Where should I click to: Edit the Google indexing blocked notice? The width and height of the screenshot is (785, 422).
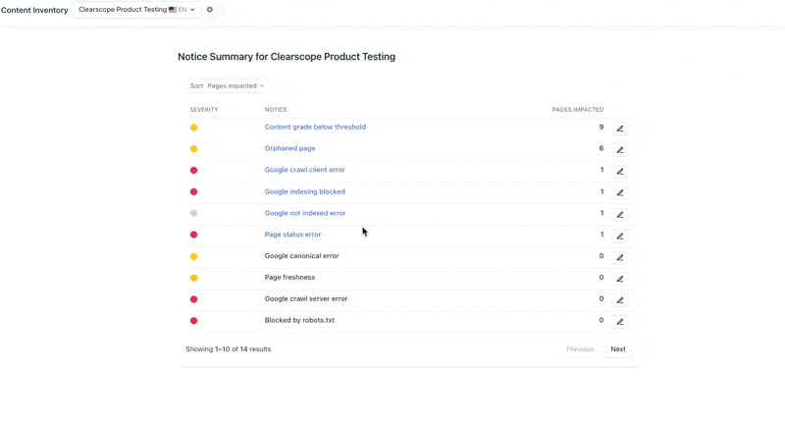[620, 192]
